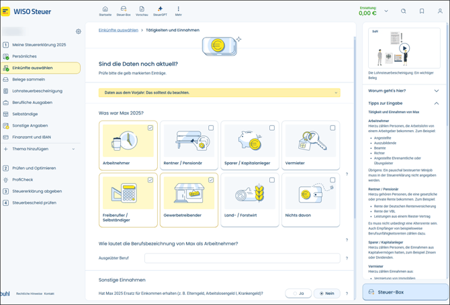
Task: Check the Nichts davon checkbox
Action: coord(332,180)
